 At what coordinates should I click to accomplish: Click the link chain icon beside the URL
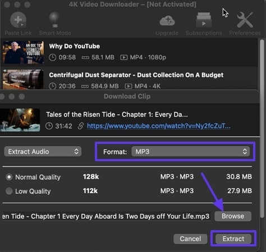[x=81, y=126]
